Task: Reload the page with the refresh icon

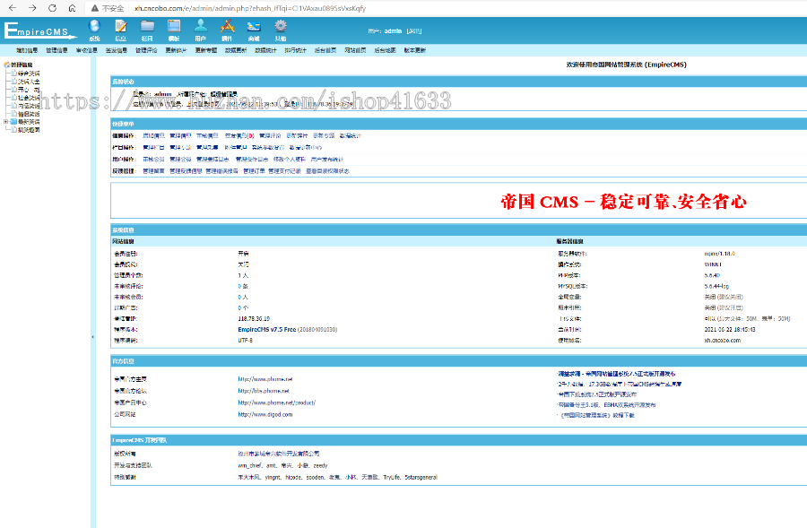Action: 52,8
